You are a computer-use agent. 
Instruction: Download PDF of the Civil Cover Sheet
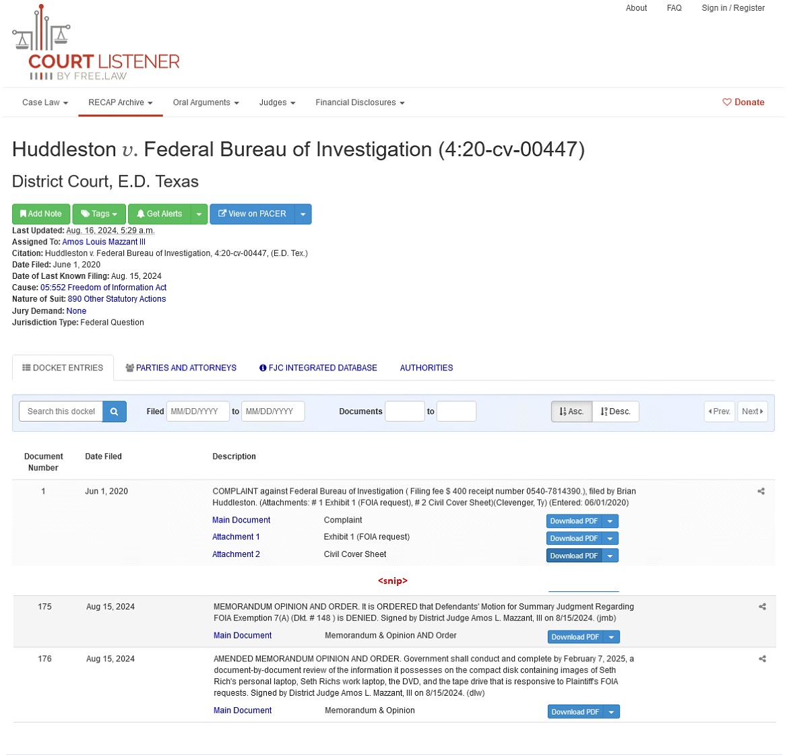click(574, 556)
